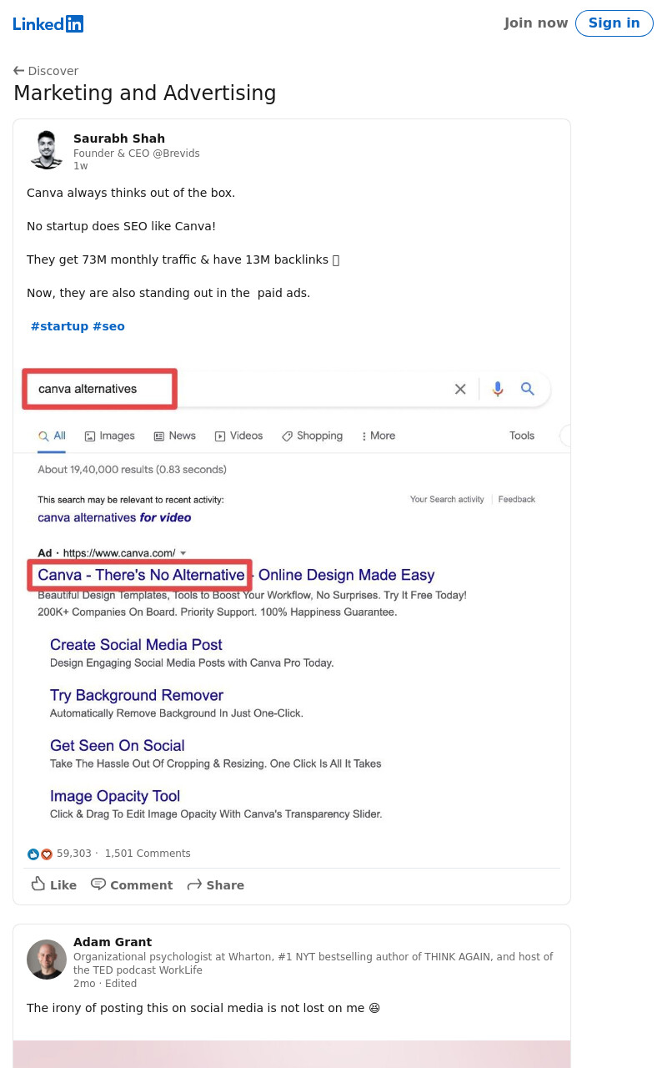
Task: Open Saurabh Shah's name link
Action: pyautogui.click(x=119, y=139)
